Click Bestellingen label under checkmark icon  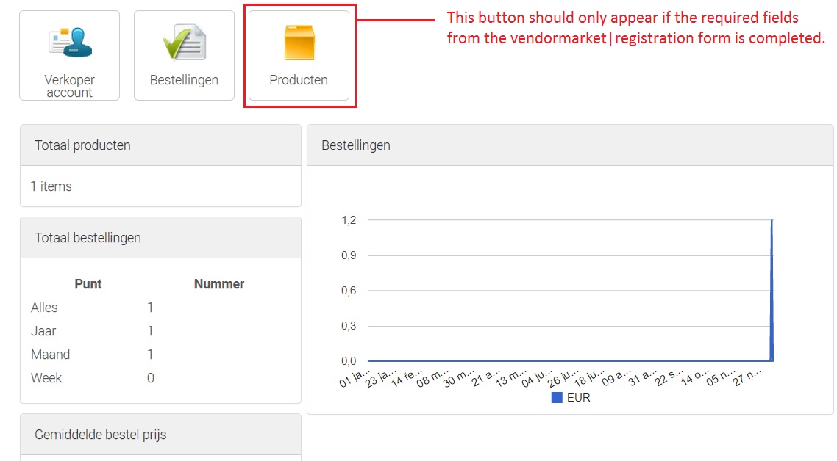pyautogui.click(x=184, y=80)
